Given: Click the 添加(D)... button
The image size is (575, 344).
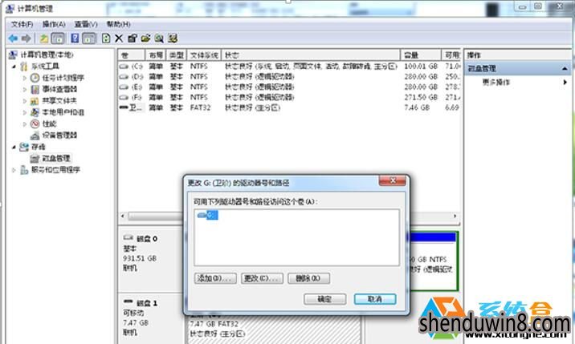Looking at the screenshot, I should pyautogui.click(x=215, y=278).
